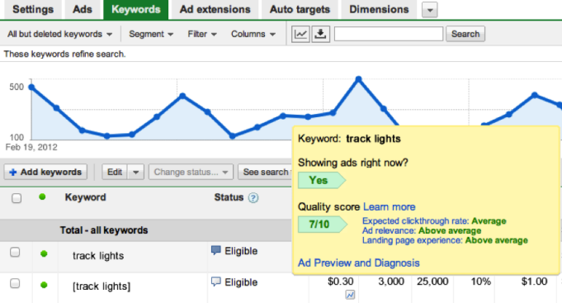Click the download report icon
562x303 pixels.
(x=320, y=34)
